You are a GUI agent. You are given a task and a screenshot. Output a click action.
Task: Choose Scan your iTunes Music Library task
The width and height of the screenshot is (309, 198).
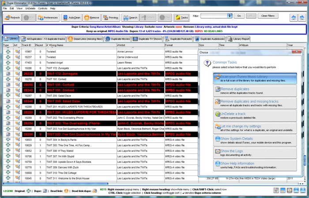point(255,78)
